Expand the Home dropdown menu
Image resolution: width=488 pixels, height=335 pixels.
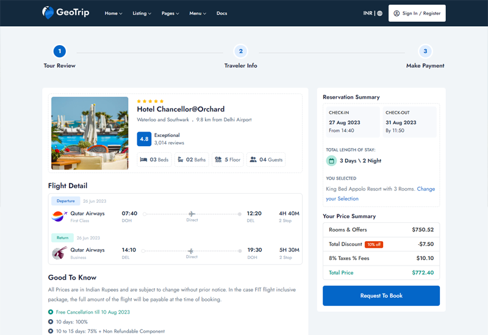click(113, 13)
